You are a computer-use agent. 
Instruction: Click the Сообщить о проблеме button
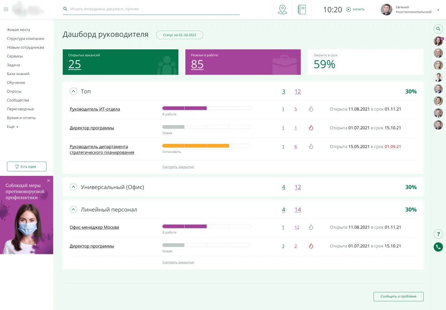398,296
